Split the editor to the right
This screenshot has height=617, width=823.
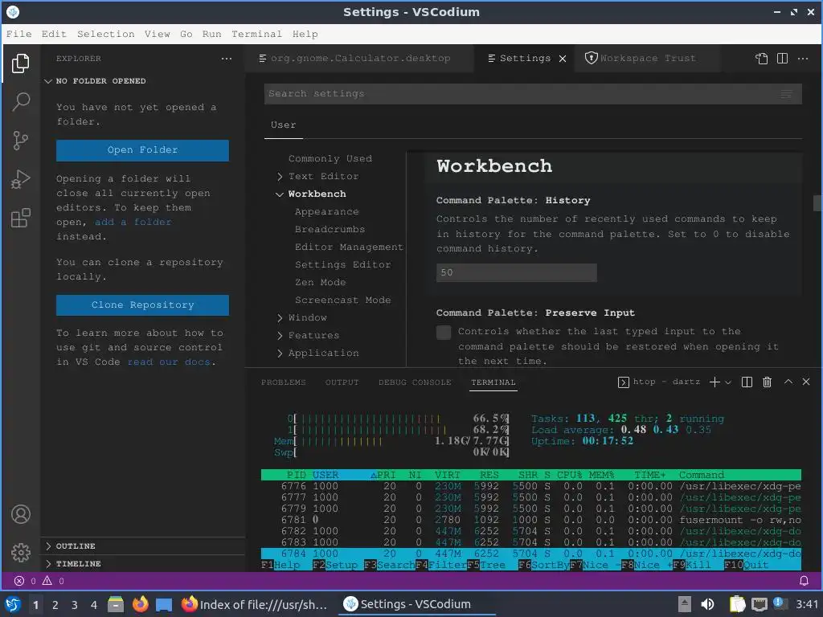point(782,59)
